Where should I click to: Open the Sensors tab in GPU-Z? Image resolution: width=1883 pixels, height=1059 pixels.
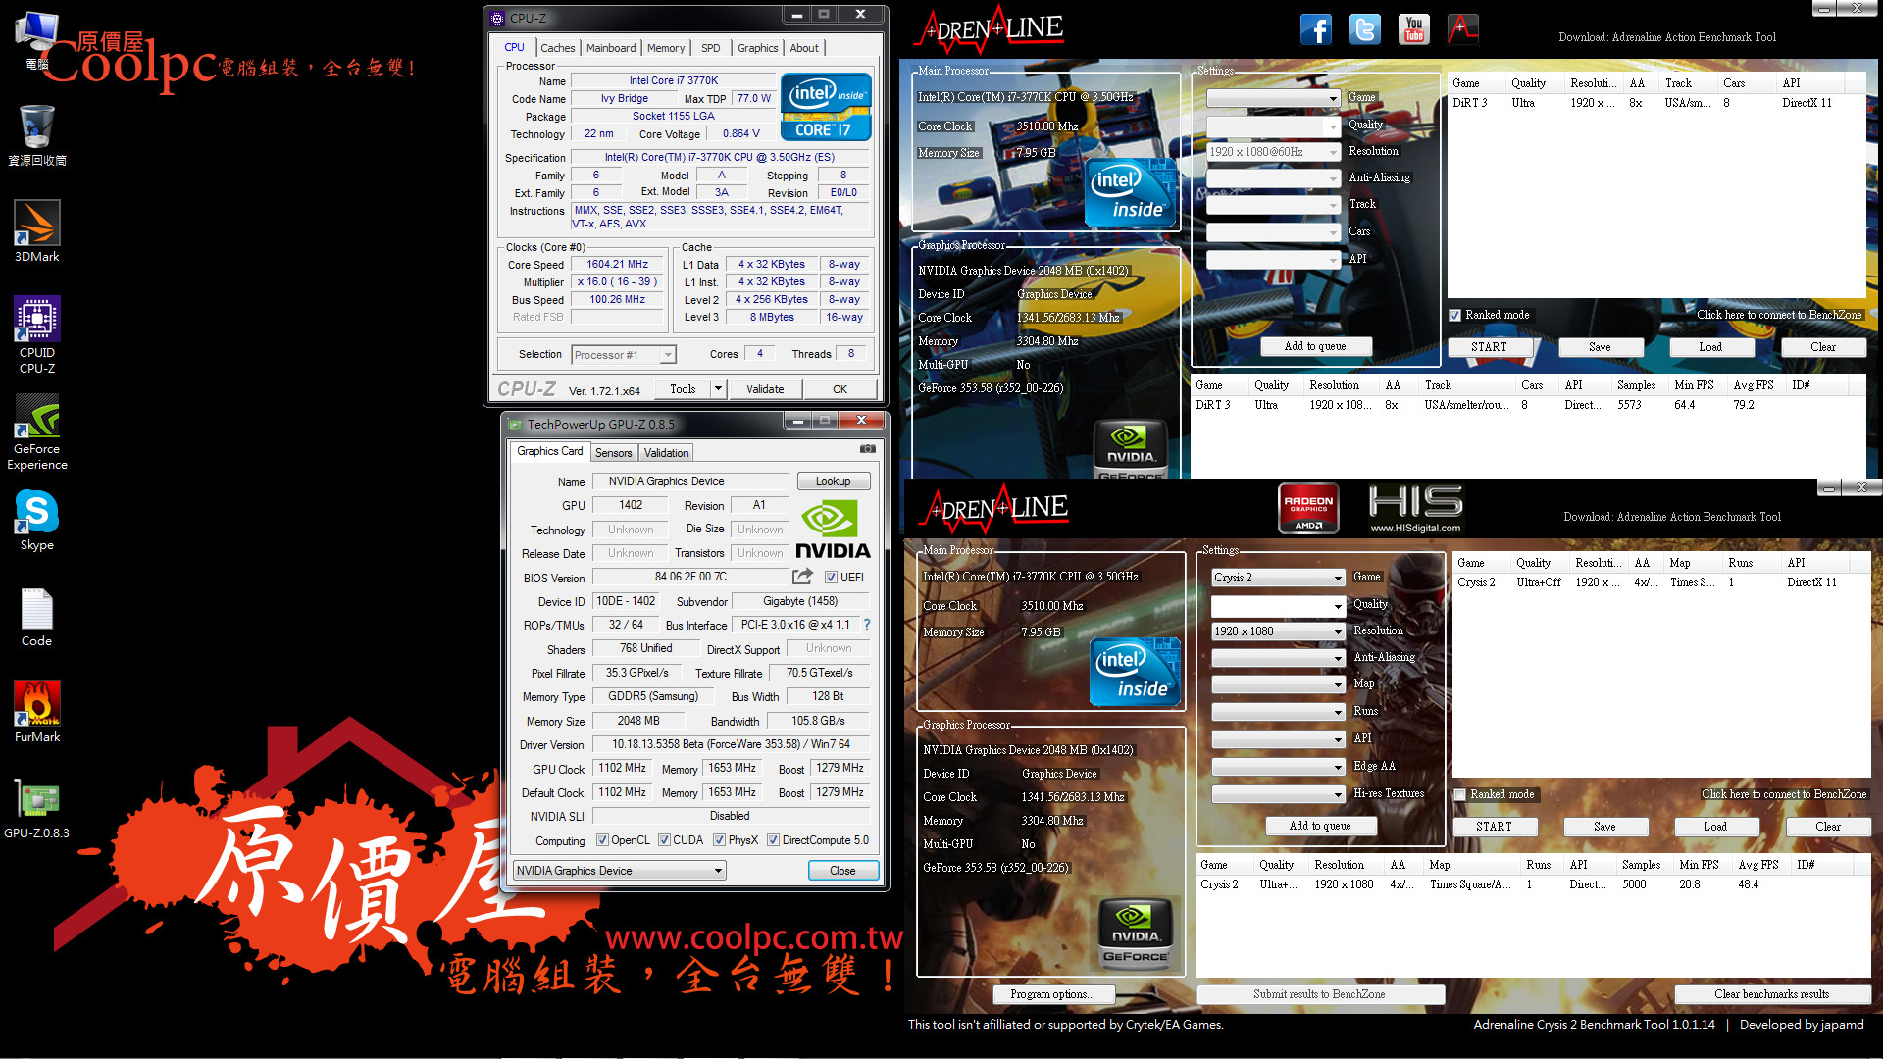click(613, 453)
